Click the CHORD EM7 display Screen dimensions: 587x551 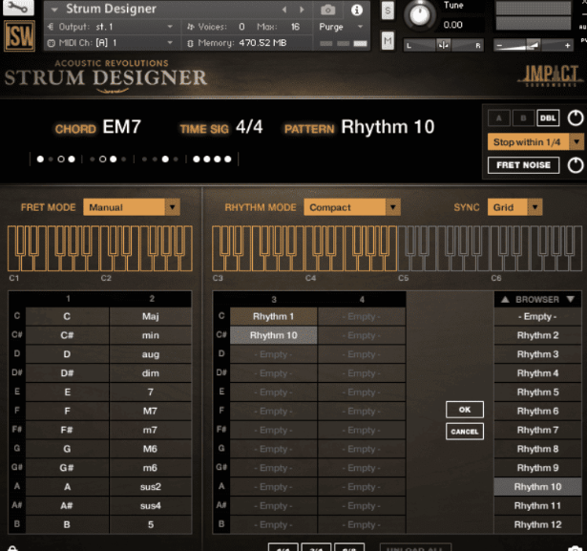(x=98, y=127)
